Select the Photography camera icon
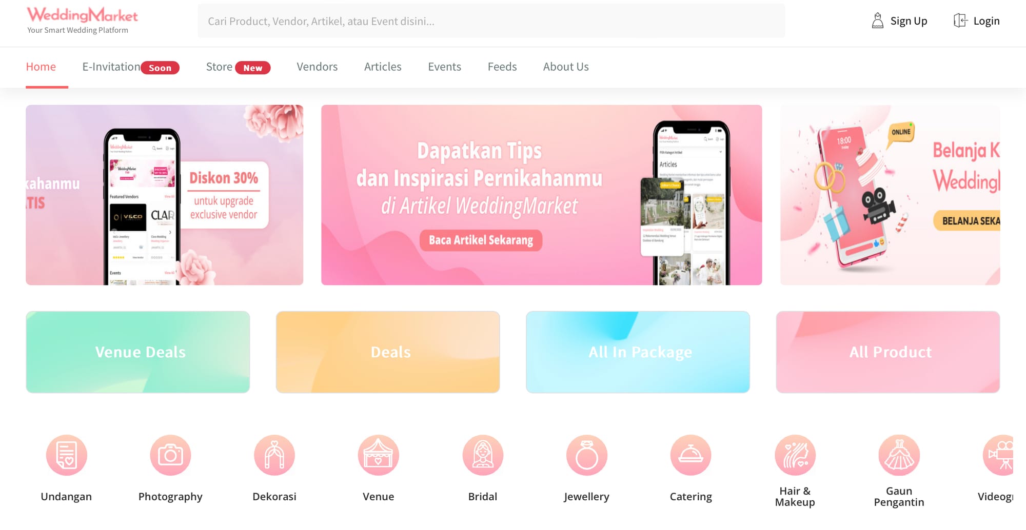Image resolution: width=1026 pixels, height=530 pixels. click(170, 455)
